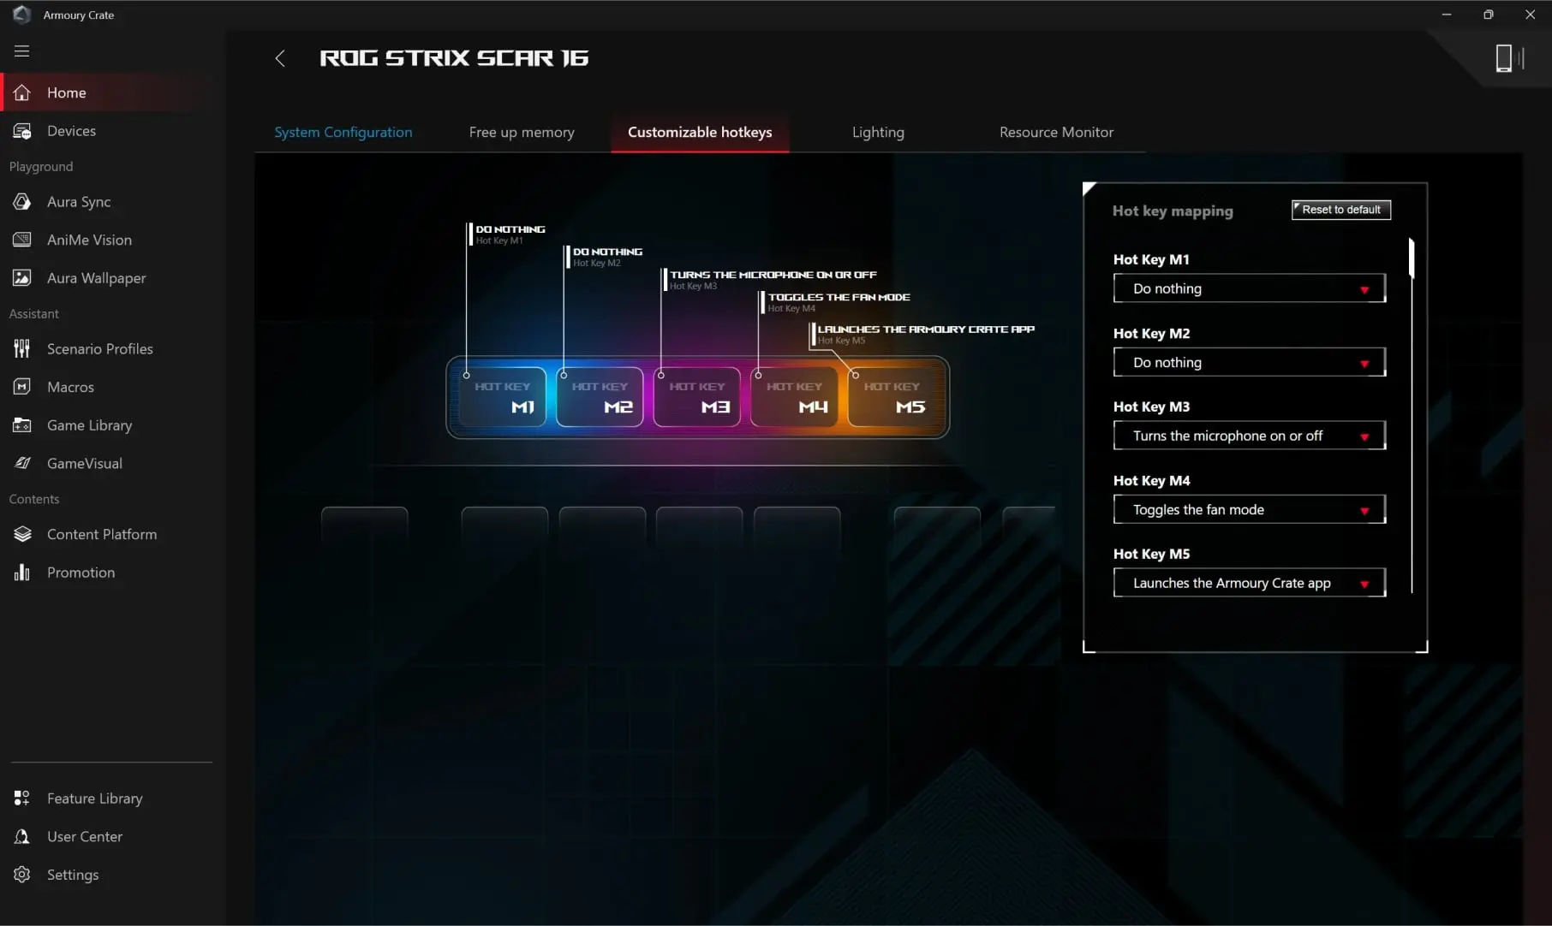Click the Promotion chart icon
Image resolution: width=1552 pixels, height=926 pixels.
pos(22,573)
